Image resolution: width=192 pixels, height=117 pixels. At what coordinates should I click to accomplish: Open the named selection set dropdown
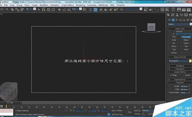coord(141,9)
